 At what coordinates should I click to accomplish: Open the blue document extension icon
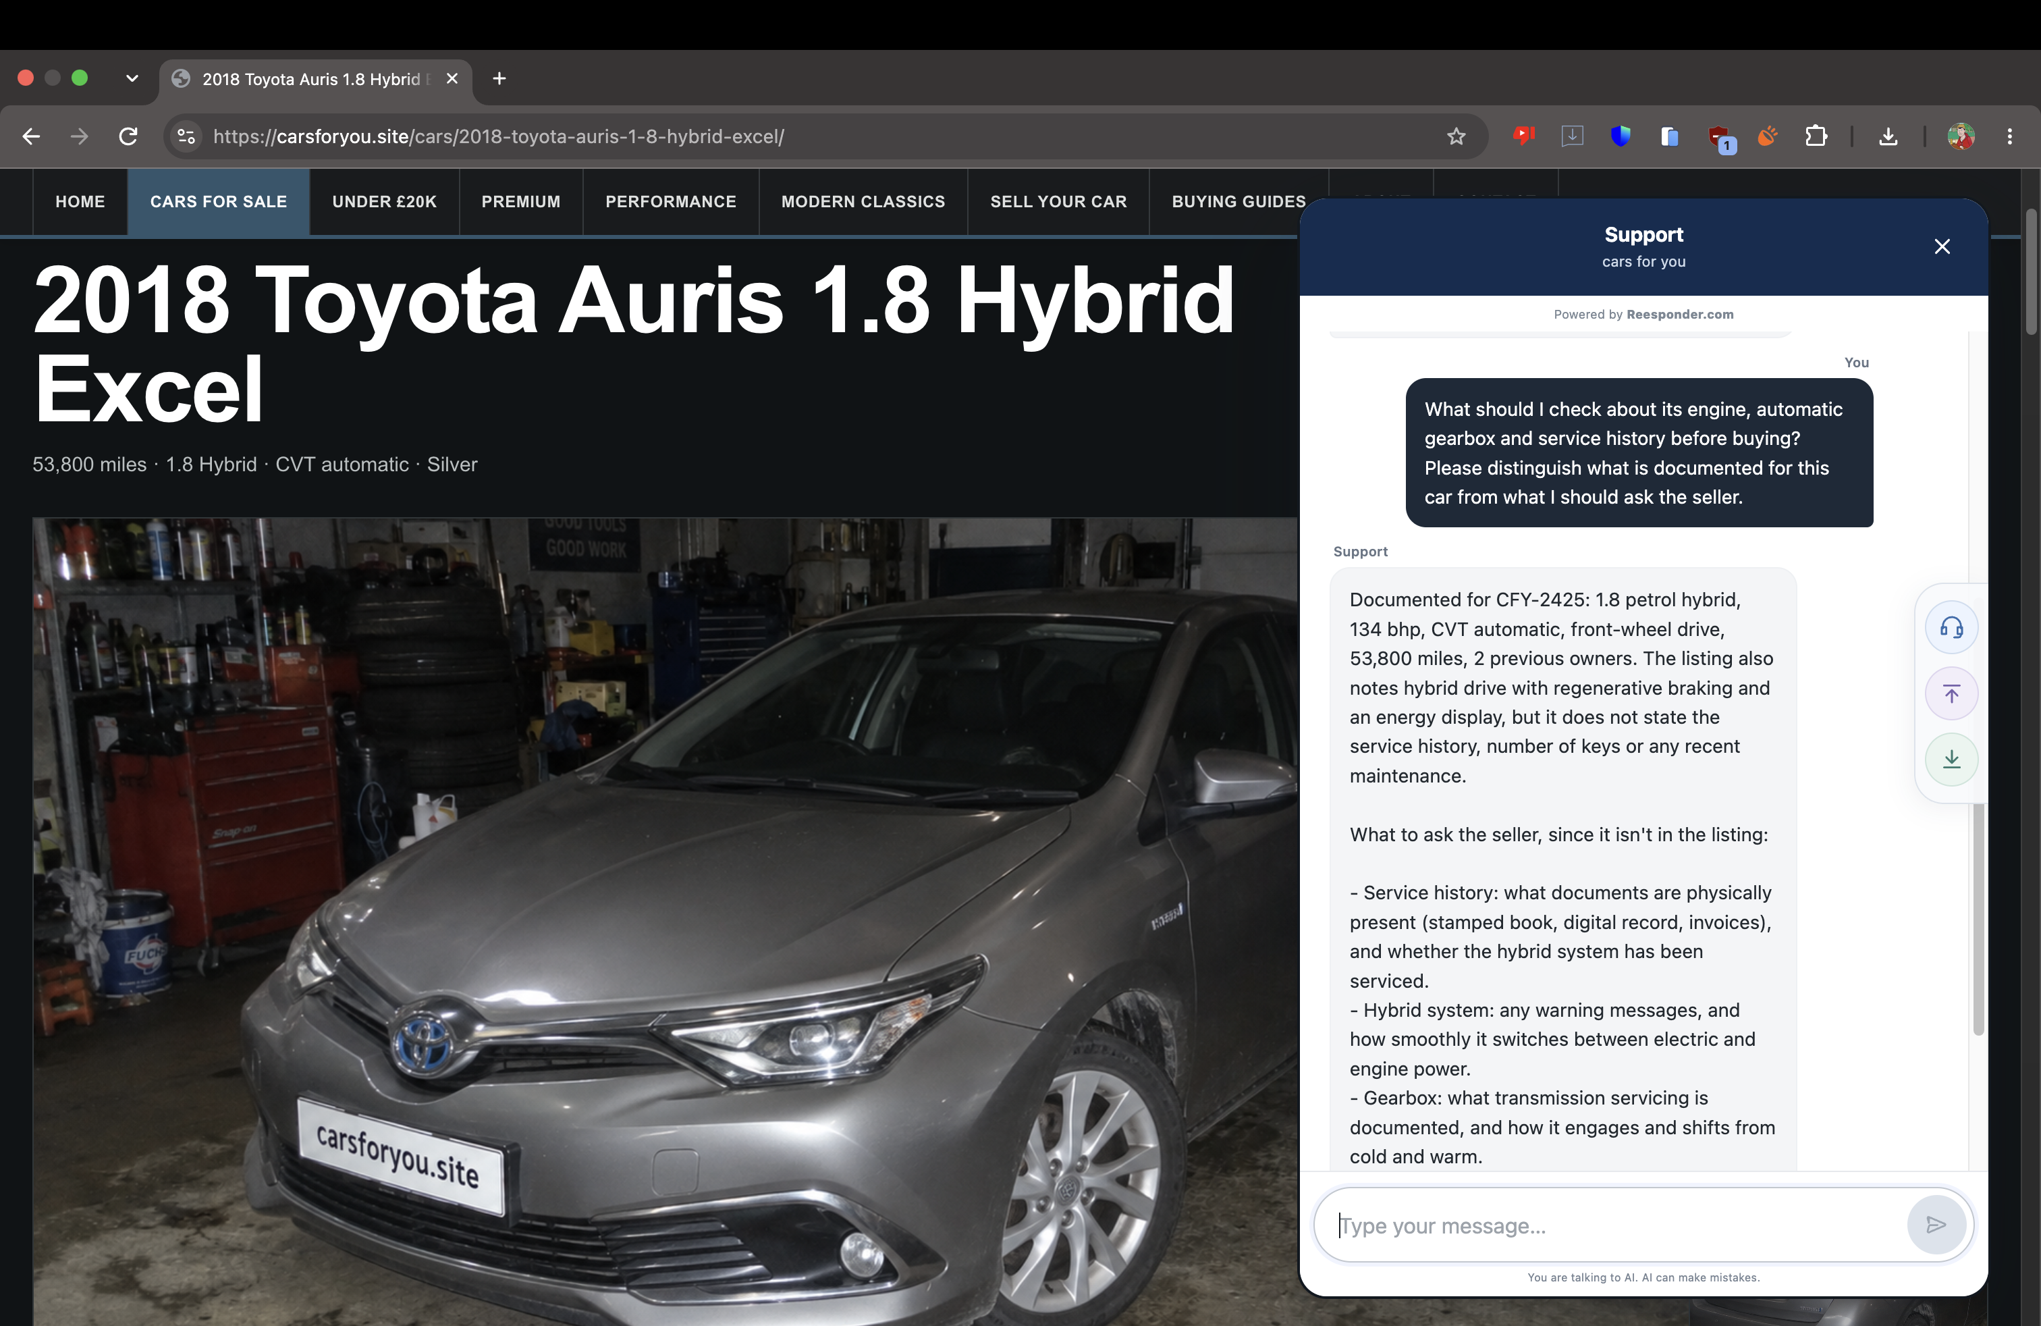[x=1669, y=136]
